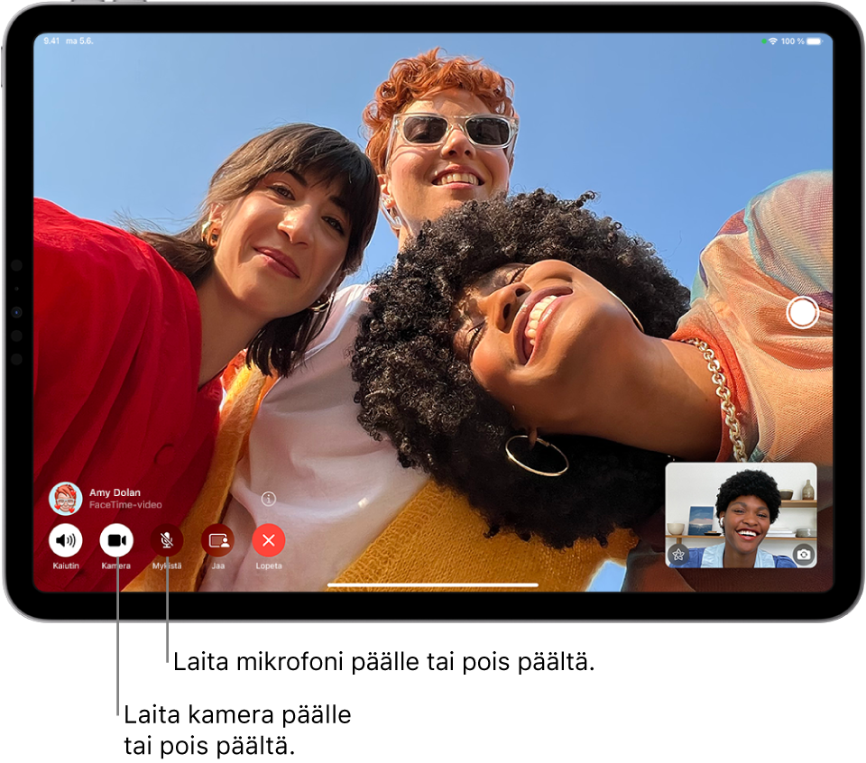
Task: Expand call details by tapping Amy Dolan's name
Action: coord(115,492)
